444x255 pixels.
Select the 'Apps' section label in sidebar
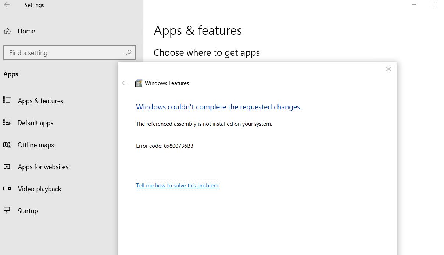pos(11,74)
